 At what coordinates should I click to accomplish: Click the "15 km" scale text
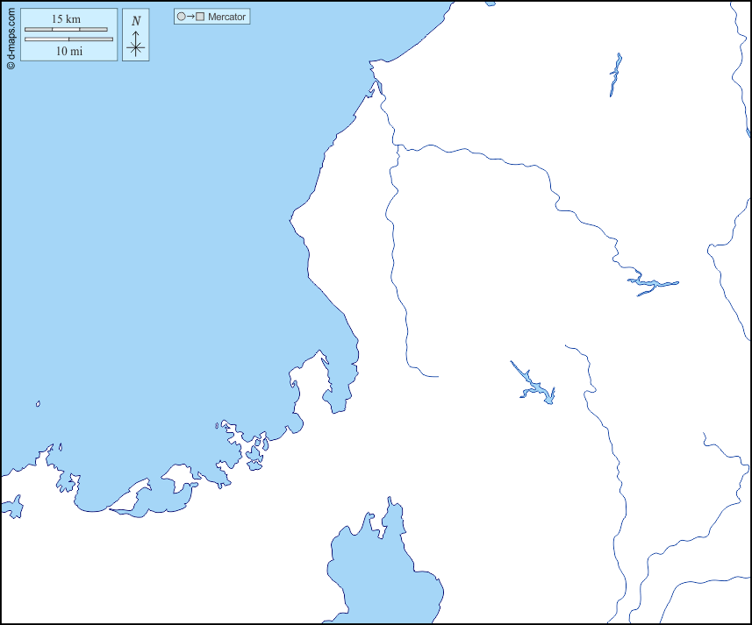pyautogui.click(x=66, y=19)
